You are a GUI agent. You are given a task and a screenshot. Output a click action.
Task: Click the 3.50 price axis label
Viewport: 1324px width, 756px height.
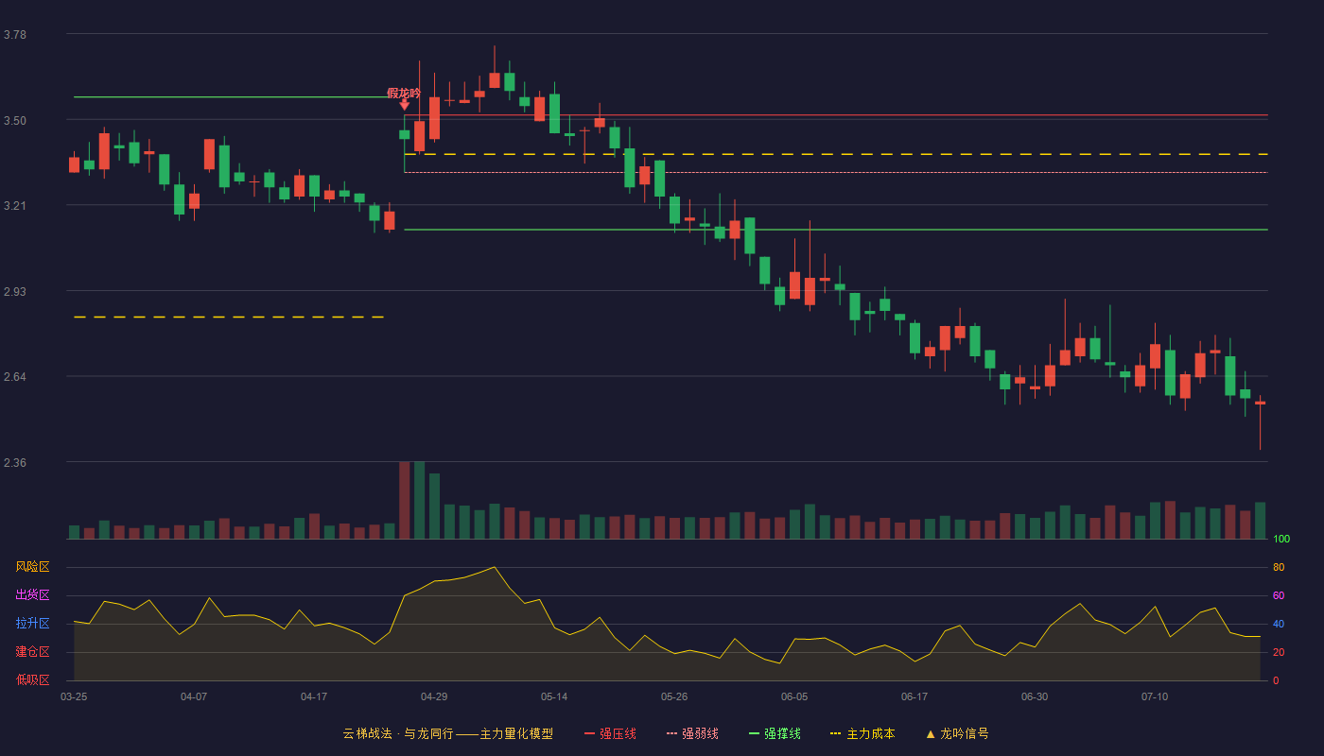[x=15, y=121]
